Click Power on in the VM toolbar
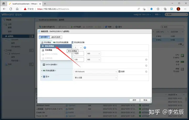Image resolution: width=189 pixels, height=120 pixels. [x=76, y=27]
